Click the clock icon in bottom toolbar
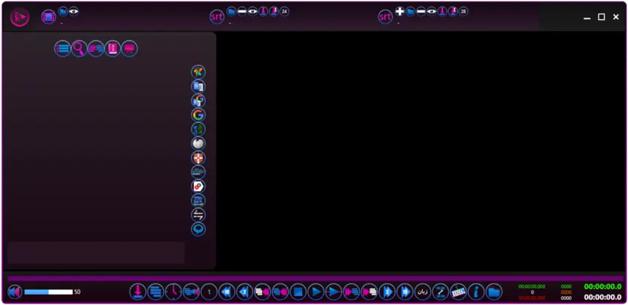628x305 pixels. [173, 292]
